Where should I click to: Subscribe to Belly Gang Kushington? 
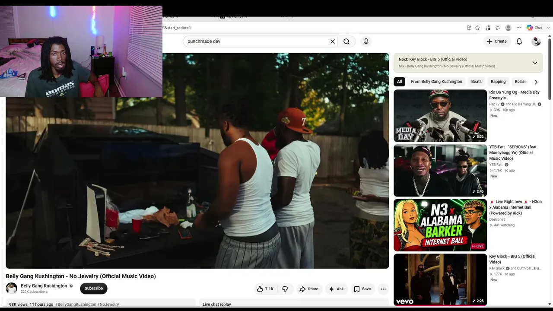(x=94, y=289)
